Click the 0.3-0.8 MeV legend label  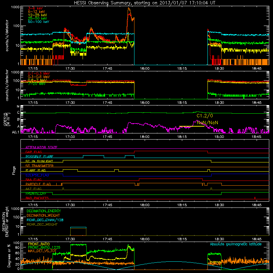tap(39, 77)
